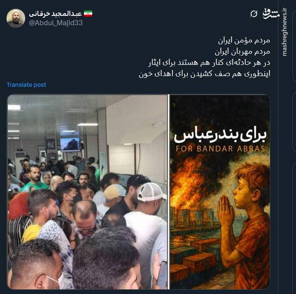This screenshot has height=294, width=296.
Task: Click tweet line مردم مهربان ایران
Action: pyautogui.click(x=242, y=52)
